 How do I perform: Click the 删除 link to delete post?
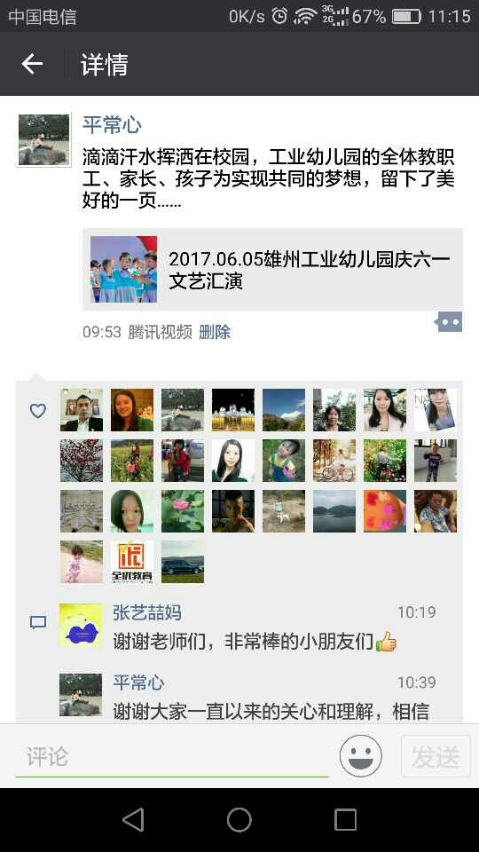[x=215, y=332]
